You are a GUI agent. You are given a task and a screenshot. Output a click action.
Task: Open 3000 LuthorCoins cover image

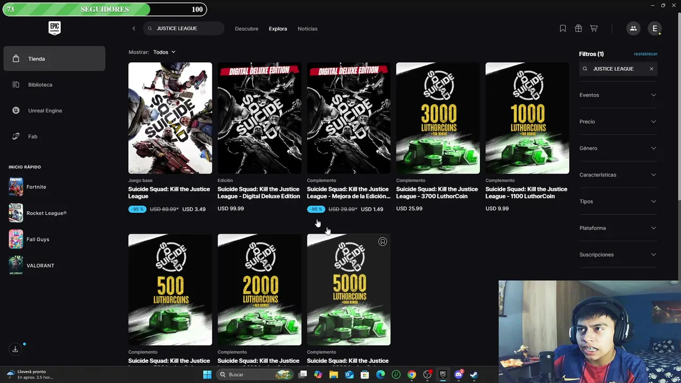(x=438, y=118)
